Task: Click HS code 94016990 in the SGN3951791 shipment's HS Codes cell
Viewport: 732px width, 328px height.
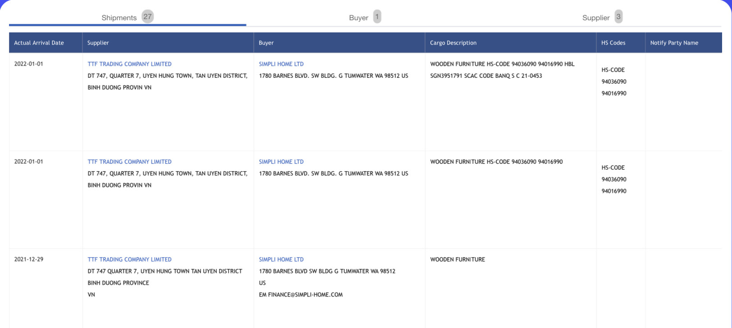Action: [614, 94]
